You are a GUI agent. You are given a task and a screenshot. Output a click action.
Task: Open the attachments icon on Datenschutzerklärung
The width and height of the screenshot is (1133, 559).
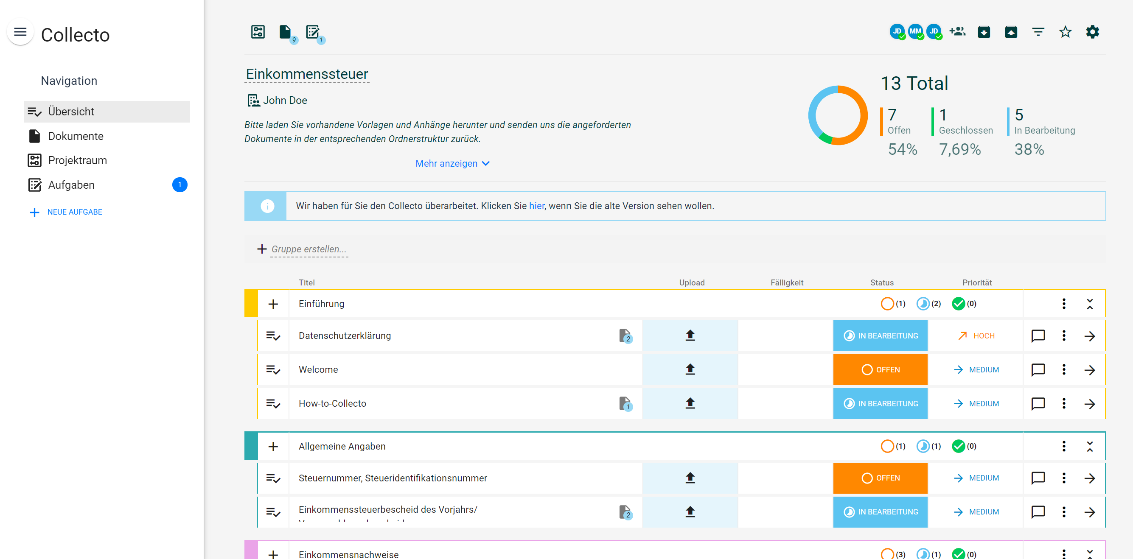click(x=625, y=336)
